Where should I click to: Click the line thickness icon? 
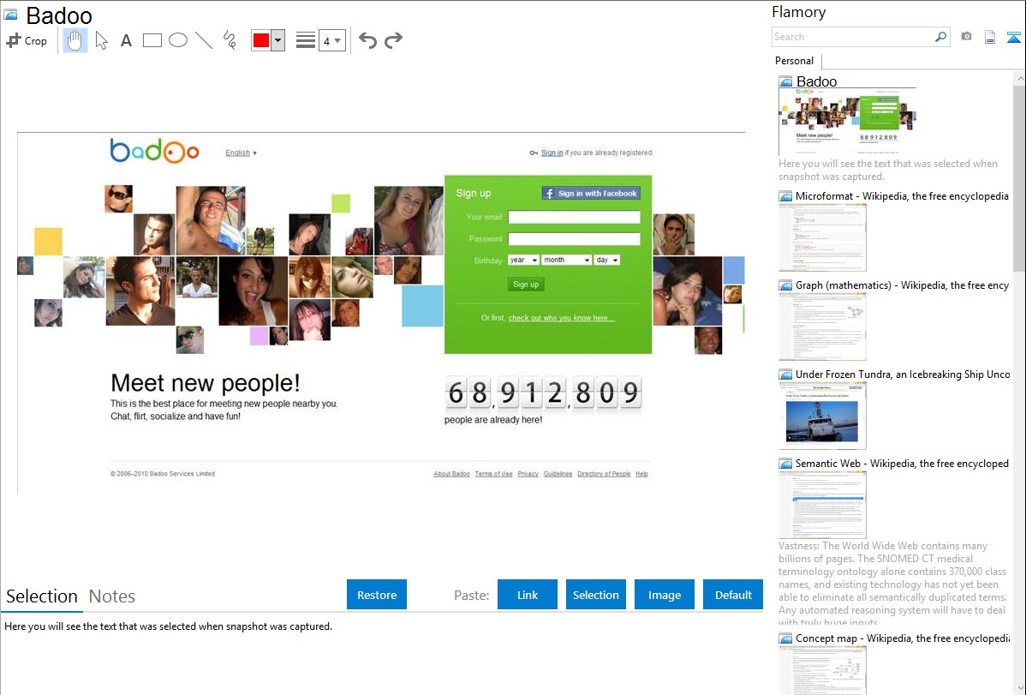(306, 40)
